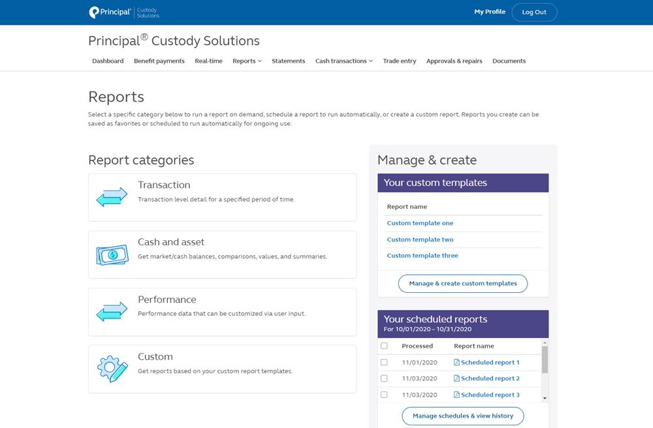Toggle the select-all checkbox in the Processed header
Screen dimensions: 653x428
384,346
